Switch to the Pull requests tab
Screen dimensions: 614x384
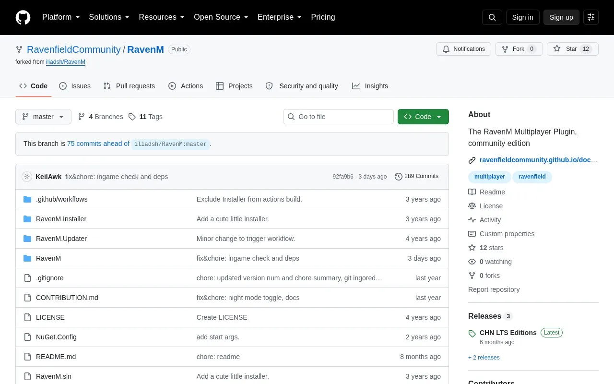tap(129, 86)
